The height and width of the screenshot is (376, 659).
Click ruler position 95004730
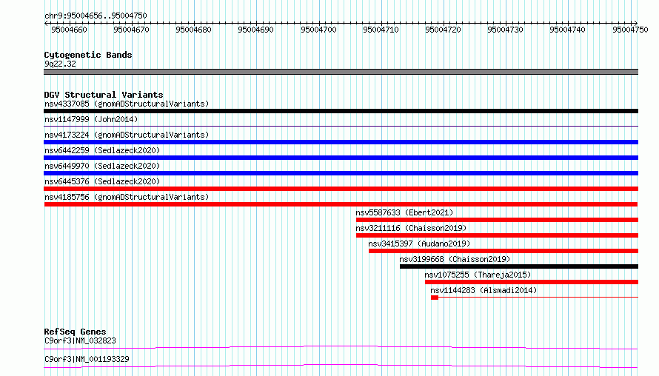point(505,30)
